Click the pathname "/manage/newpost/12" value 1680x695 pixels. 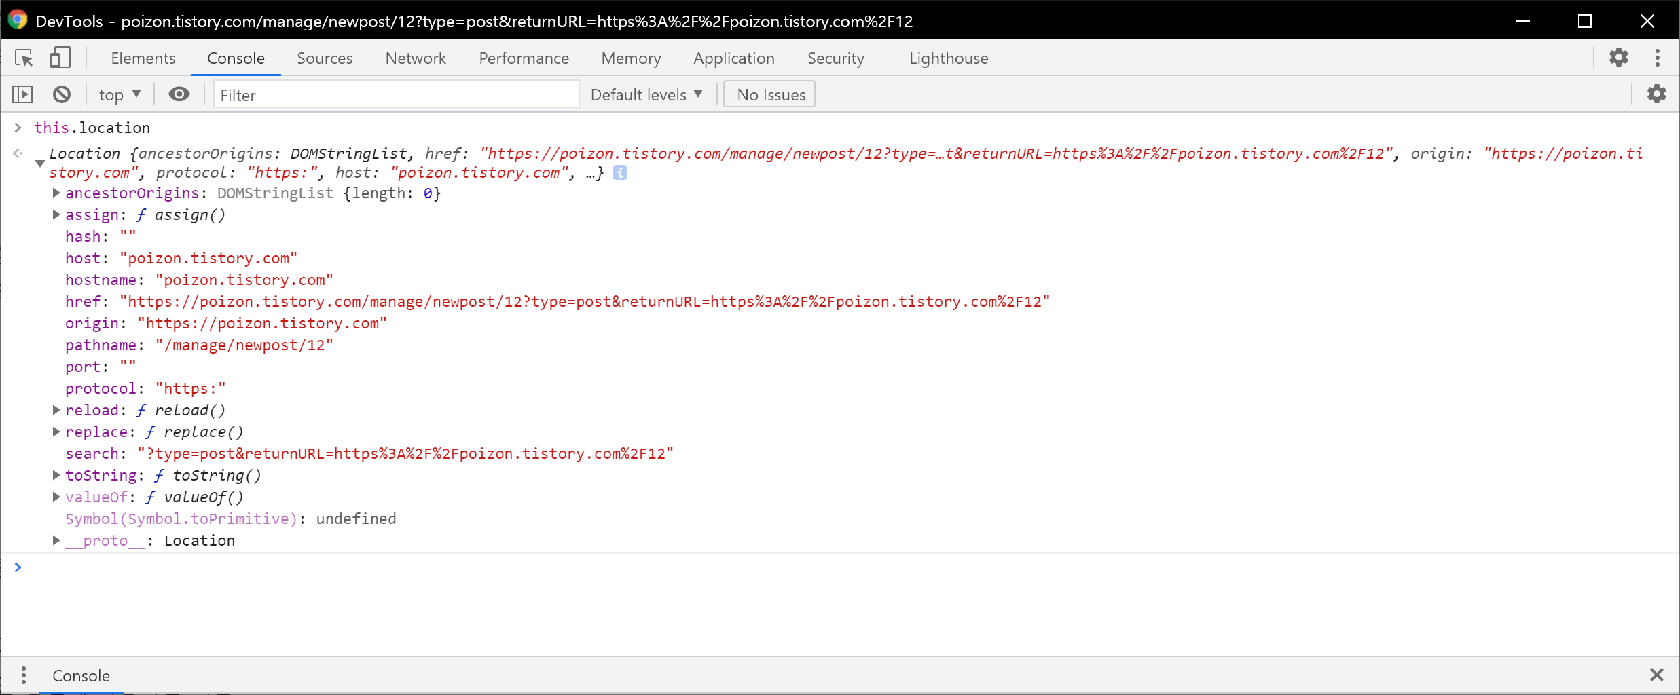[244, 345]
